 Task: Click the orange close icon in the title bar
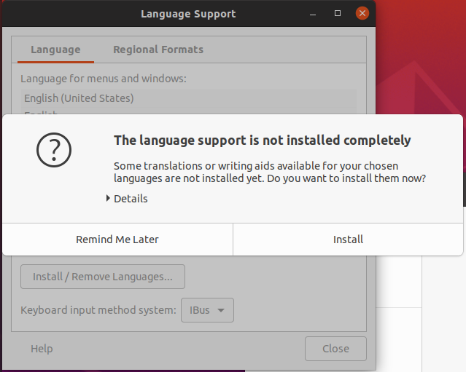coord(362,13)
